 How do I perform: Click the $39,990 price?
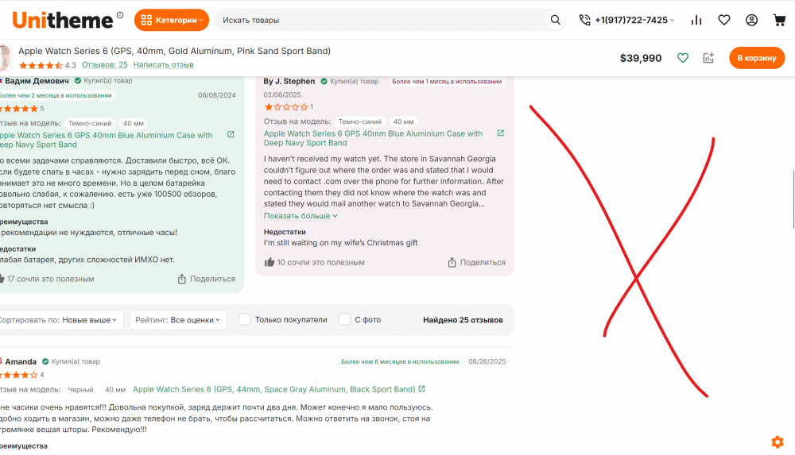point(640,58)
